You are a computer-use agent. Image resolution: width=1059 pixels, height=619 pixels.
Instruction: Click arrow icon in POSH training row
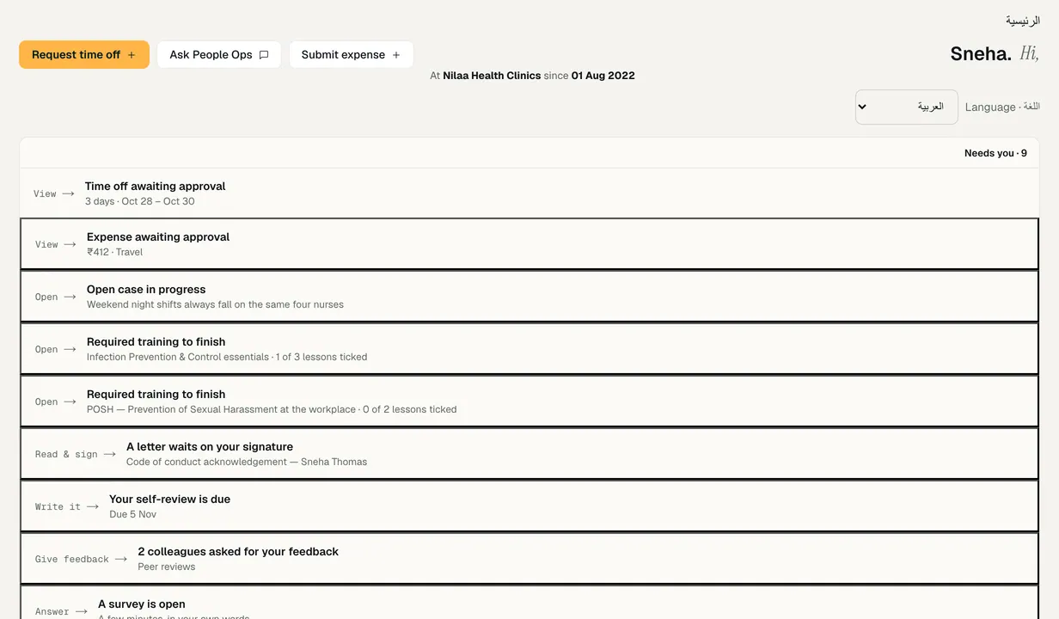[70, 402]
